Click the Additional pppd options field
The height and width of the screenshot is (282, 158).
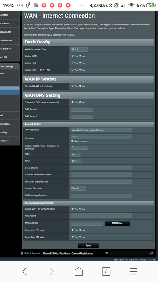101,195
